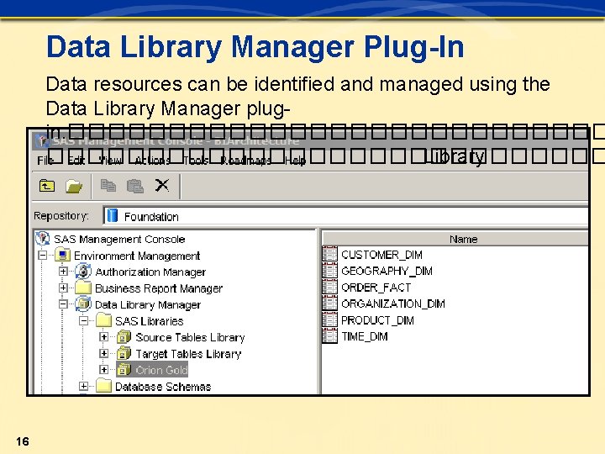Screen dimensions: 605x454
Task: Select the TIME_DIM table name
Action: [x=364, y=336]
